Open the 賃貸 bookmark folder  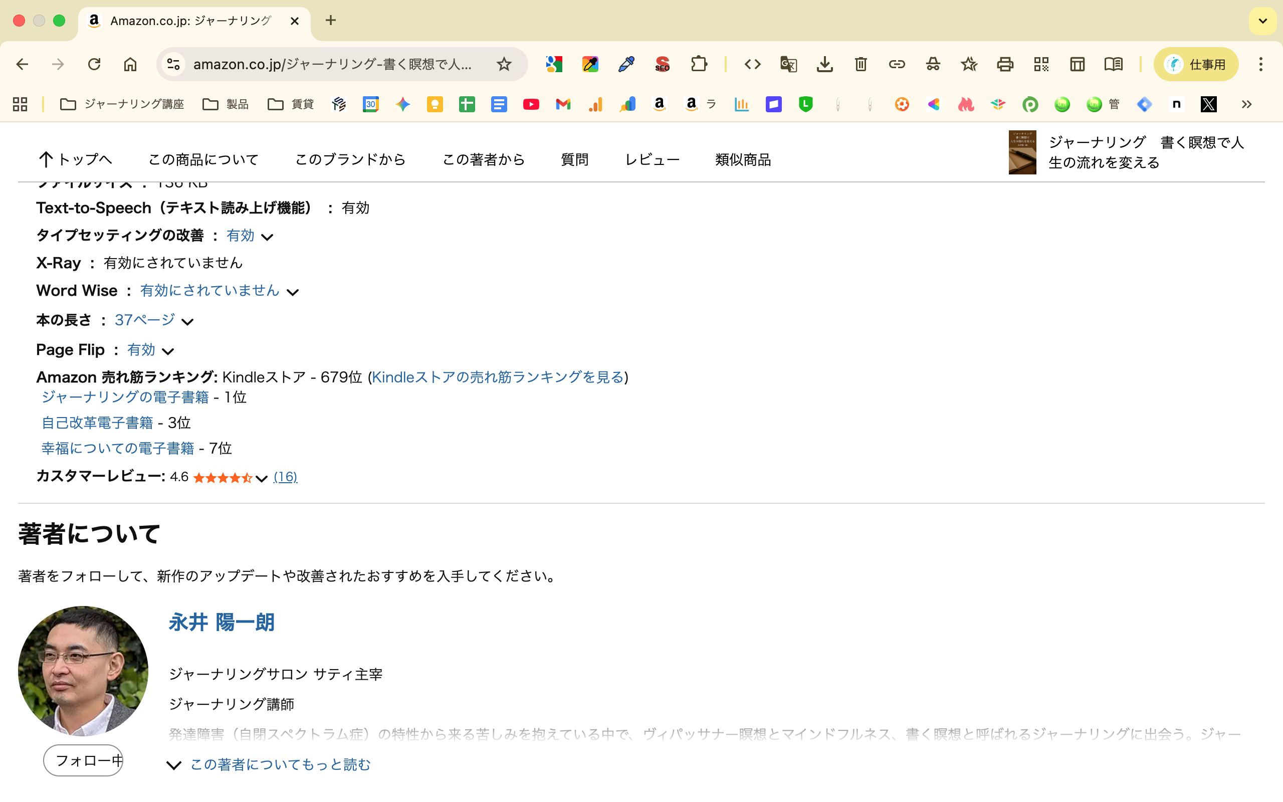[x=291, y=104]
